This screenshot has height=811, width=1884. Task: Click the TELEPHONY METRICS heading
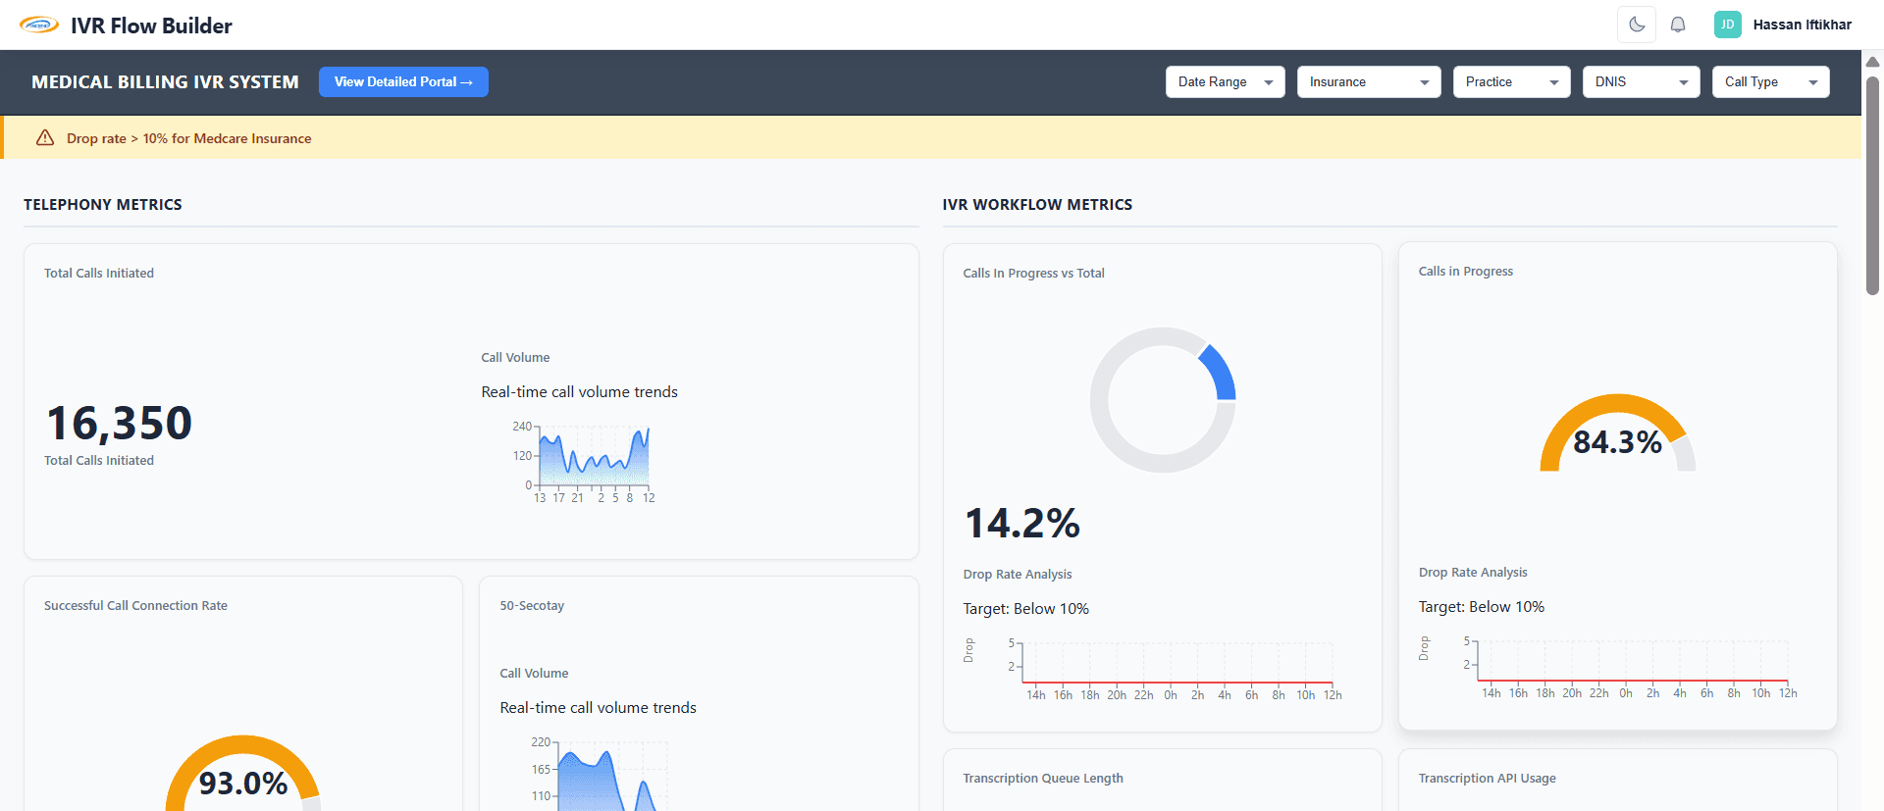click(103, 205)
